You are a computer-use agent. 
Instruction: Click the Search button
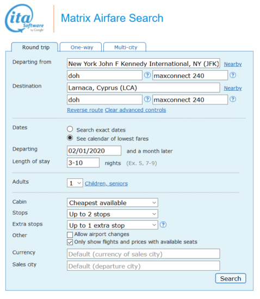click(231, 278)
